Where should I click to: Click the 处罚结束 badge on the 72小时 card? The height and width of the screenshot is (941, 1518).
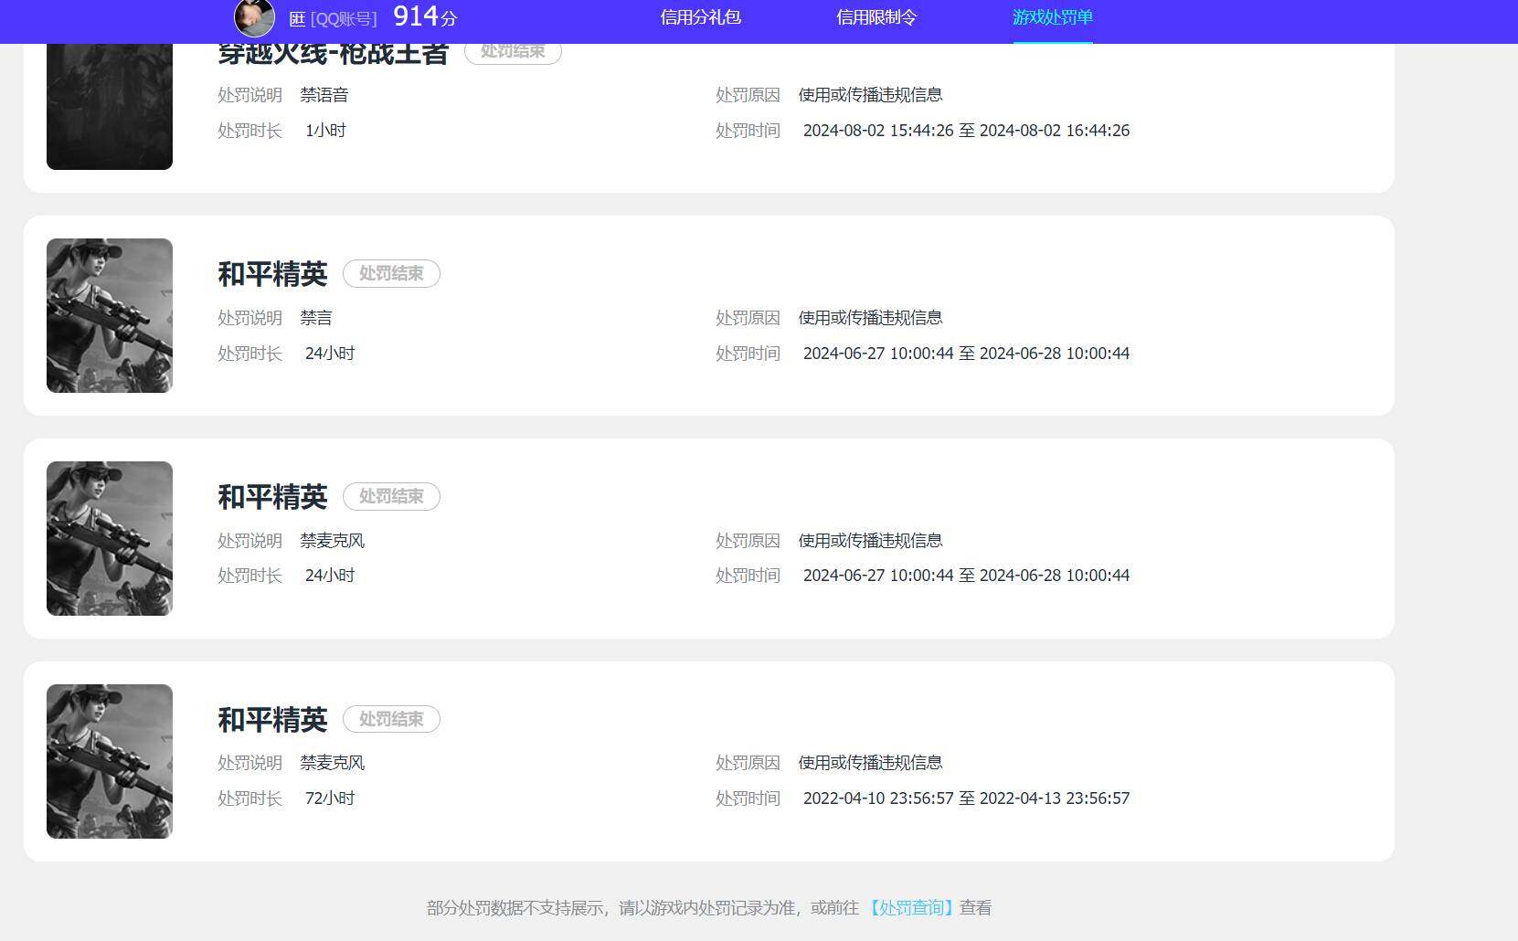(391, 719)
